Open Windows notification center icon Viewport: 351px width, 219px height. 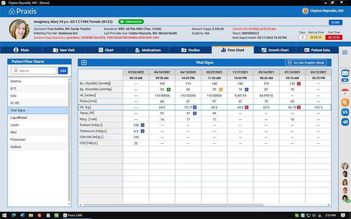point(343,215)
